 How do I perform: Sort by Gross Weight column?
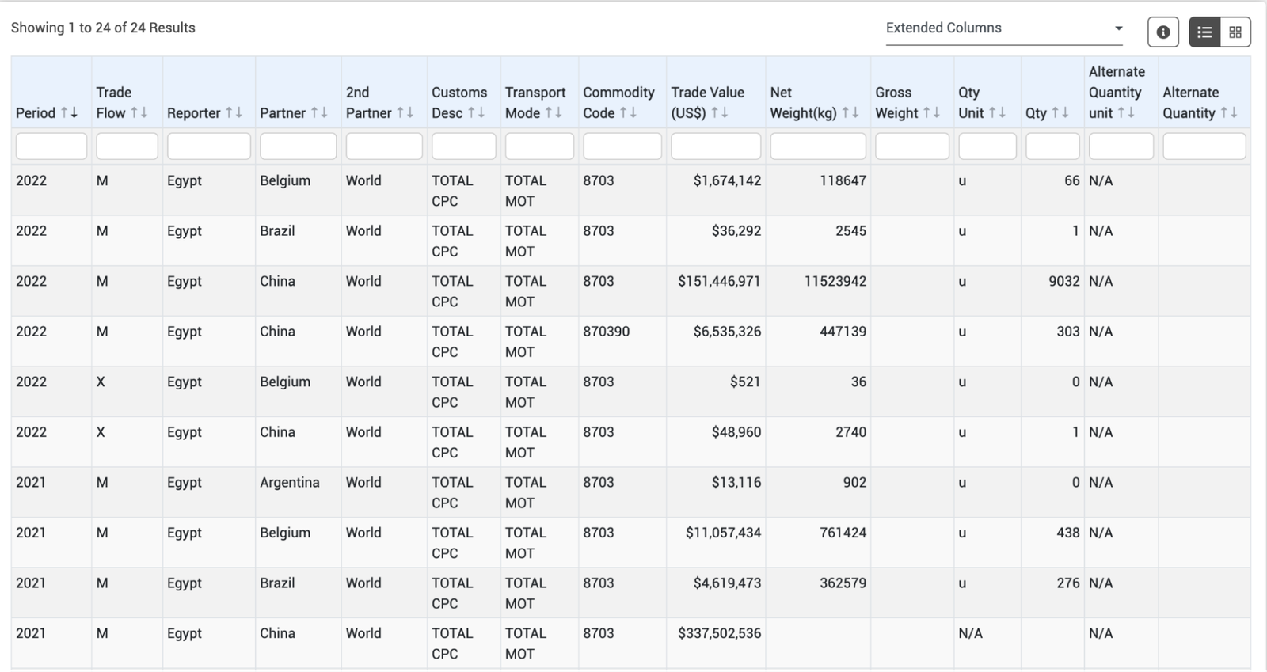click(x=931, y=113)
